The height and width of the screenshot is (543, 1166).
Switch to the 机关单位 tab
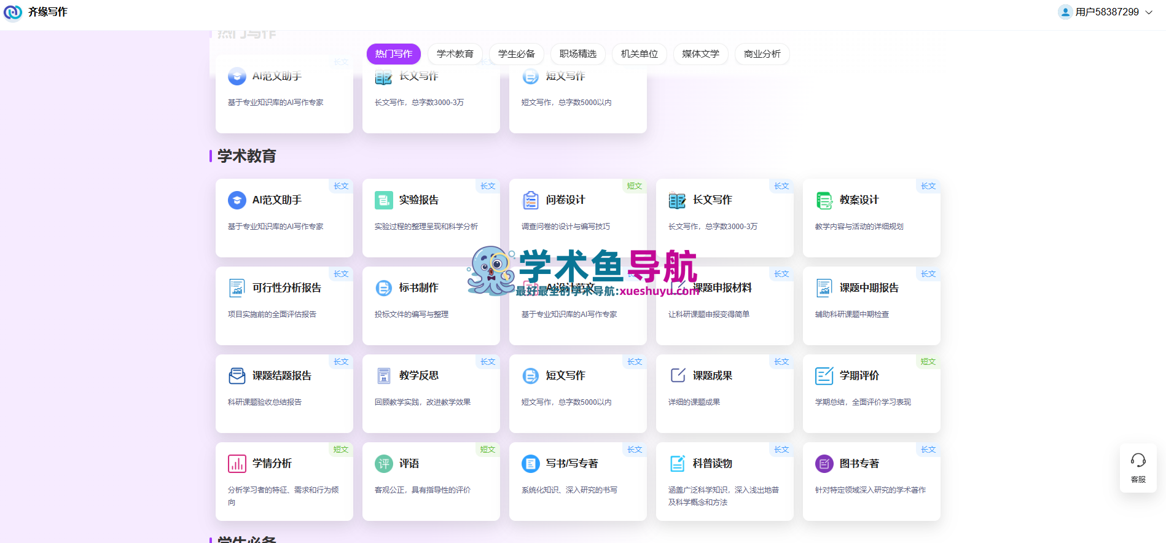tap(640, 54)
